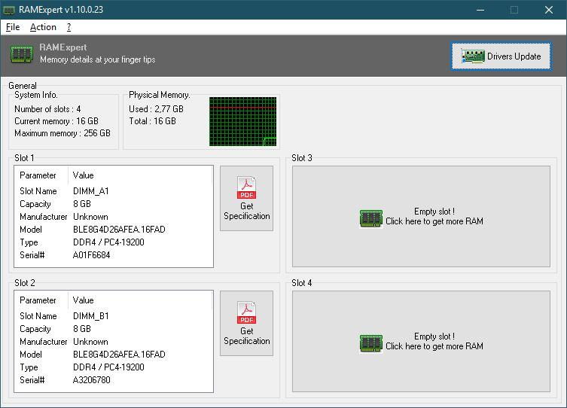Select Slot 2 Value column header
Screen dimensions: 567x408
pyautogui.click(x=83, y=300)
